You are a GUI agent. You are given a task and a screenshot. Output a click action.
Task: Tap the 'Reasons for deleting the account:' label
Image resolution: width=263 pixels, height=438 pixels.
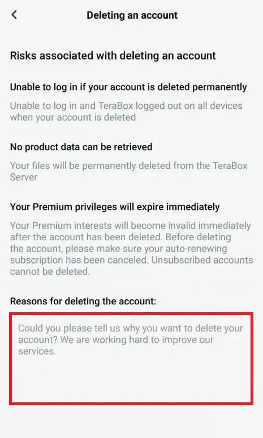tap(83, 301)
